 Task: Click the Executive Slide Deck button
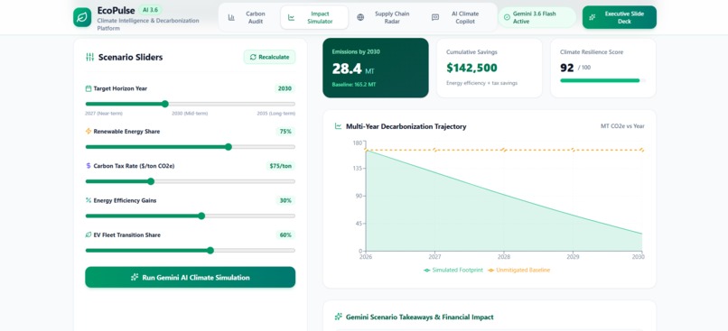620,18
